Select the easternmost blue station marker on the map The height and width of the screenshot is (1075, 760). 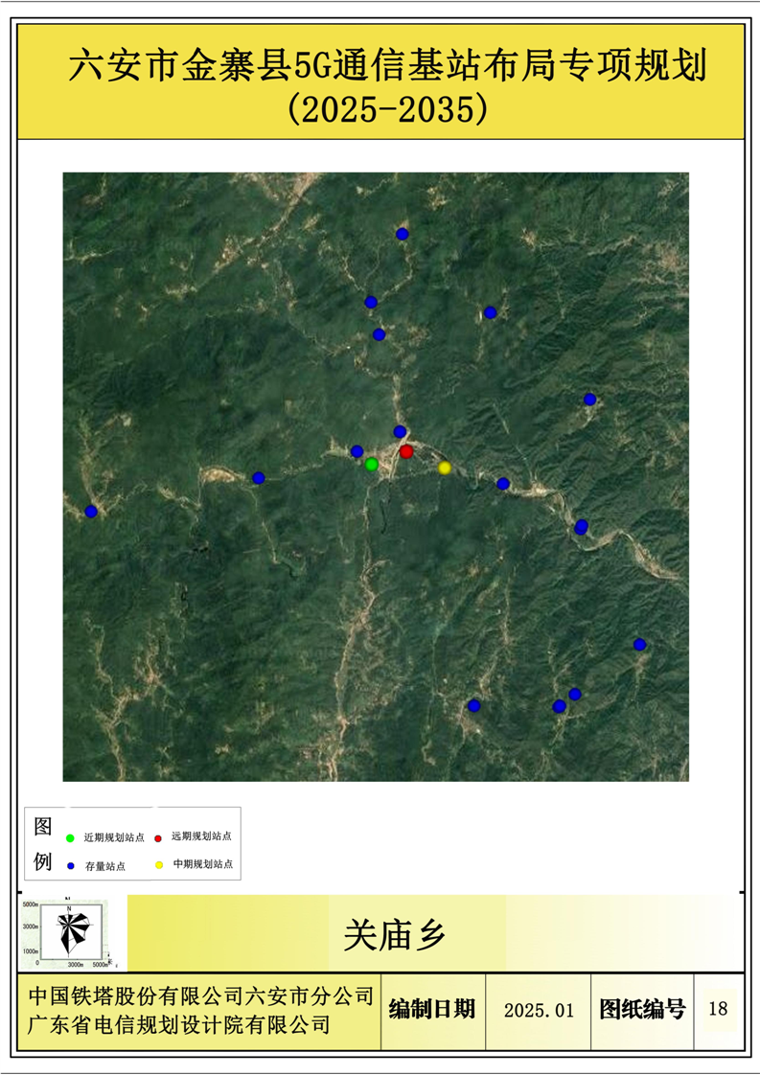(639, 644)
